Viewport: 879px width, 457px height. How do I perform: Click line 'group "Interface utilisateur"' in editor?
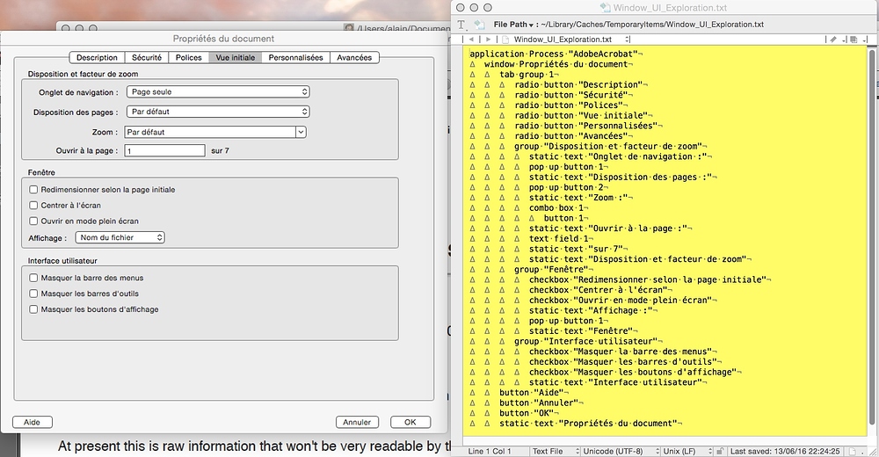click(x=588, y=341)
